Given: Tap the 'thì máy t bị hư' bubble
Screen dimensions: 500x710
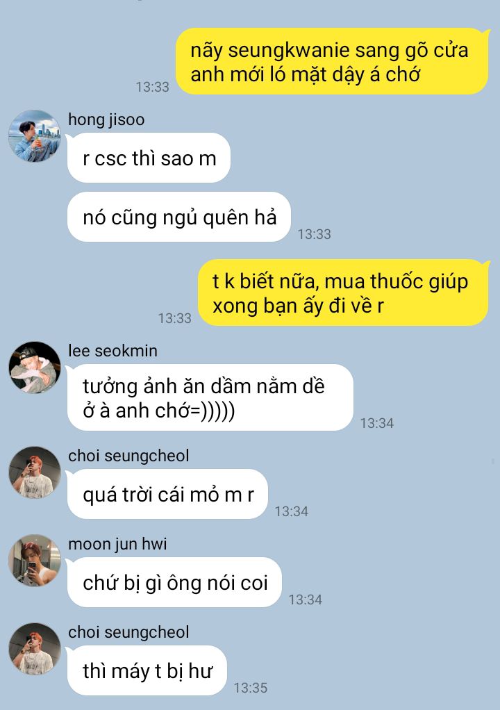Looking at the screenshot, I should point(147,670).
